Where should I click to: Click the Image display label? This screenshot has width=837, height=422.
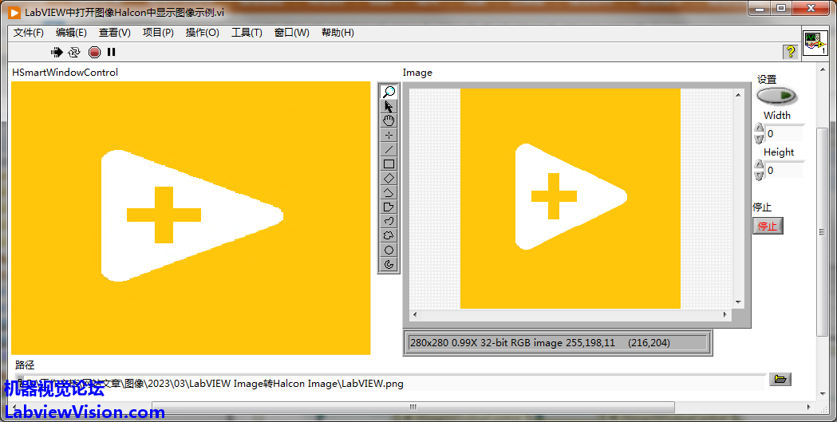point(417,73)
